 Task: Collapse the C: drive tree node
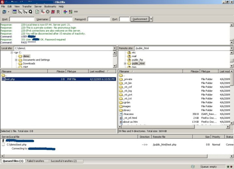[12, 52]
